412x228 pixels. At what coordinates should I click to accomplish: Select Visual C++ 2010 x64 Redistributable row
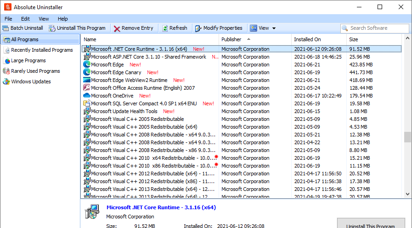[x=242, y=158]
